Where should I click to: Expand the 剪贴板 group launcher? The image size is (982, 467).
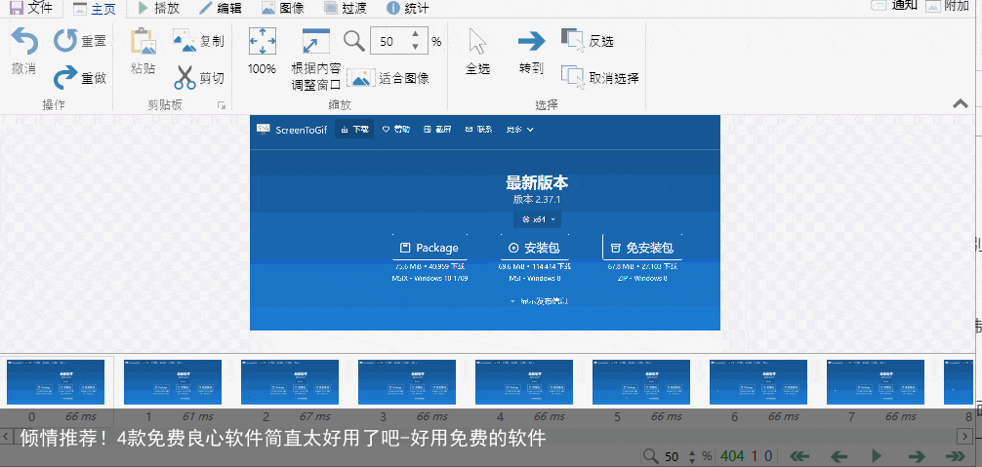tap(222, 104)
